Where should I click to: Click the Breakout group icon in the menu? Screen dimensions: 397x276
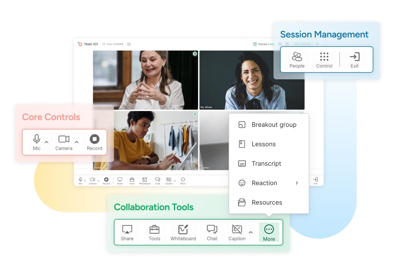[242, 125]
